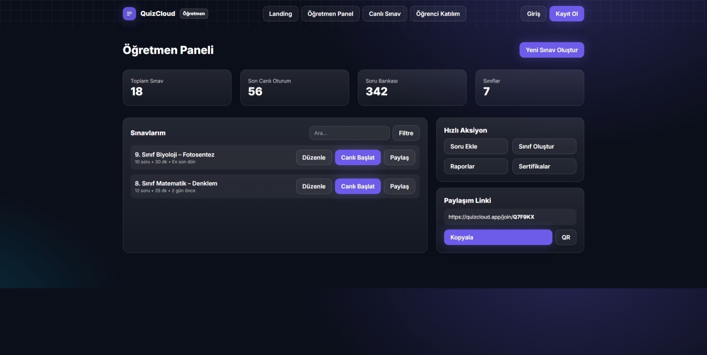This screenshot has width=707, height=355.
Task: Click the QuizCloud logo icon
Action: click(x=129, y=14)
